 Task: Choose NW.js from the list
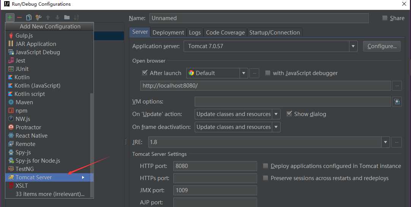49,119
